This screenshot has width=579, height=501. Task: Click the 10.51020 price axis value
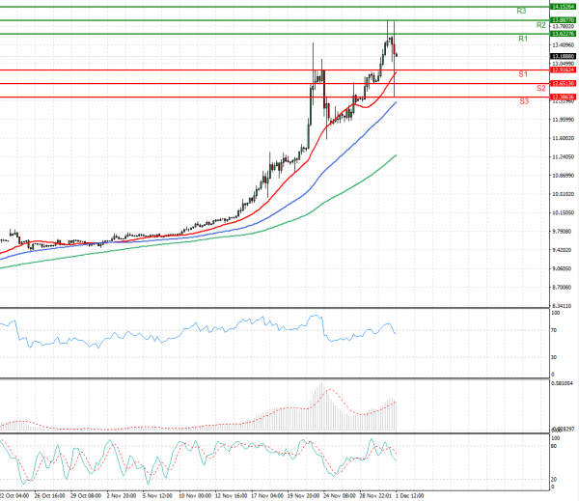(x=564, y=194)
